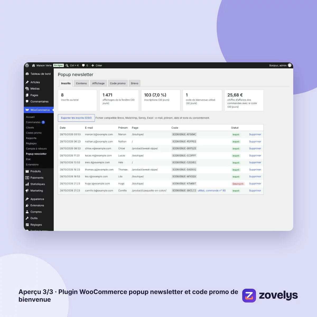The height and width of the screenshot is (317, 317).
Task: Open the comments bubble icon in admin bar
Action: pyautogui.click(x=83, y=65)
